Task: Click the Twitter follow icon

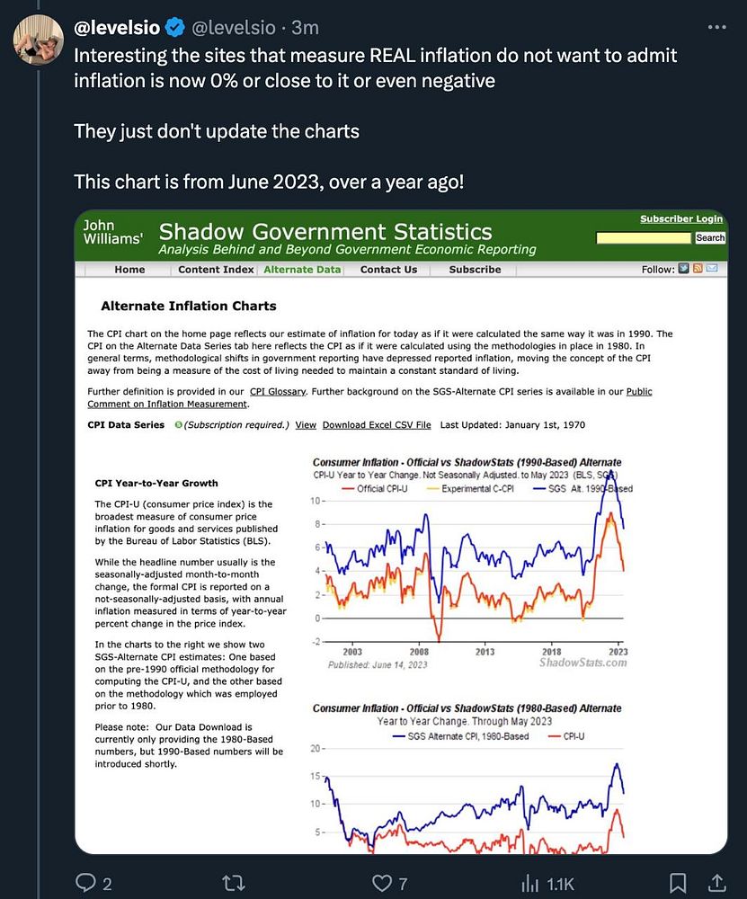Action: click(x=684, y=269)
